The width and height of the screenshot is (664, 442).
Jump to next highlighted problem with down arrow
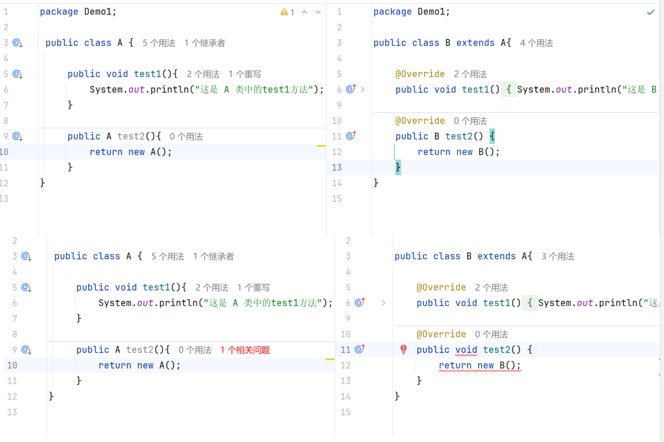318,12
